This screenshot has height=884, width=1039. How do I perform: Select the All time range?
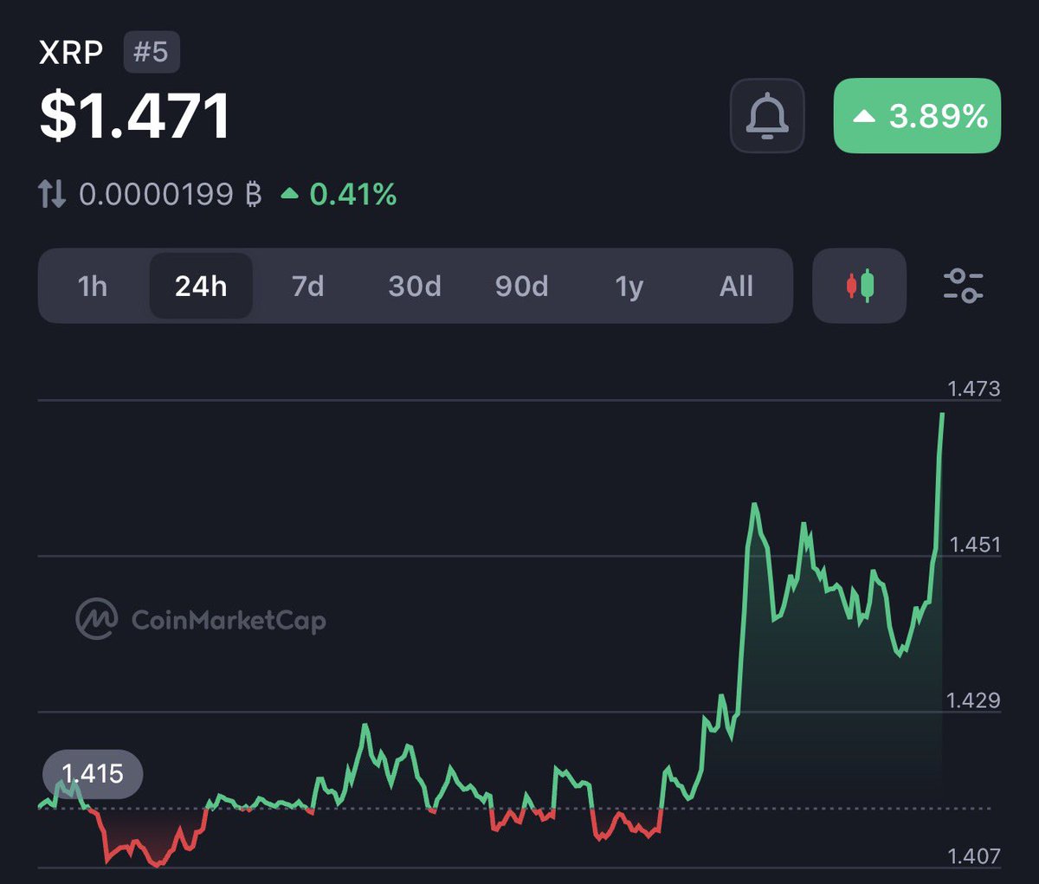pos(737,286)
